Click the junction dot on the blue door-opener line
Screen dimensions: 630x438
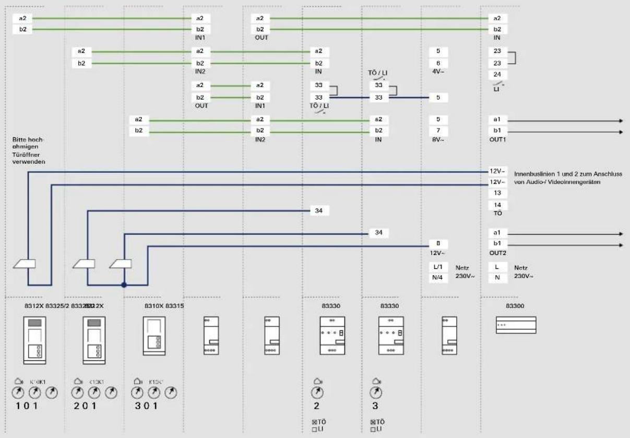124,285
